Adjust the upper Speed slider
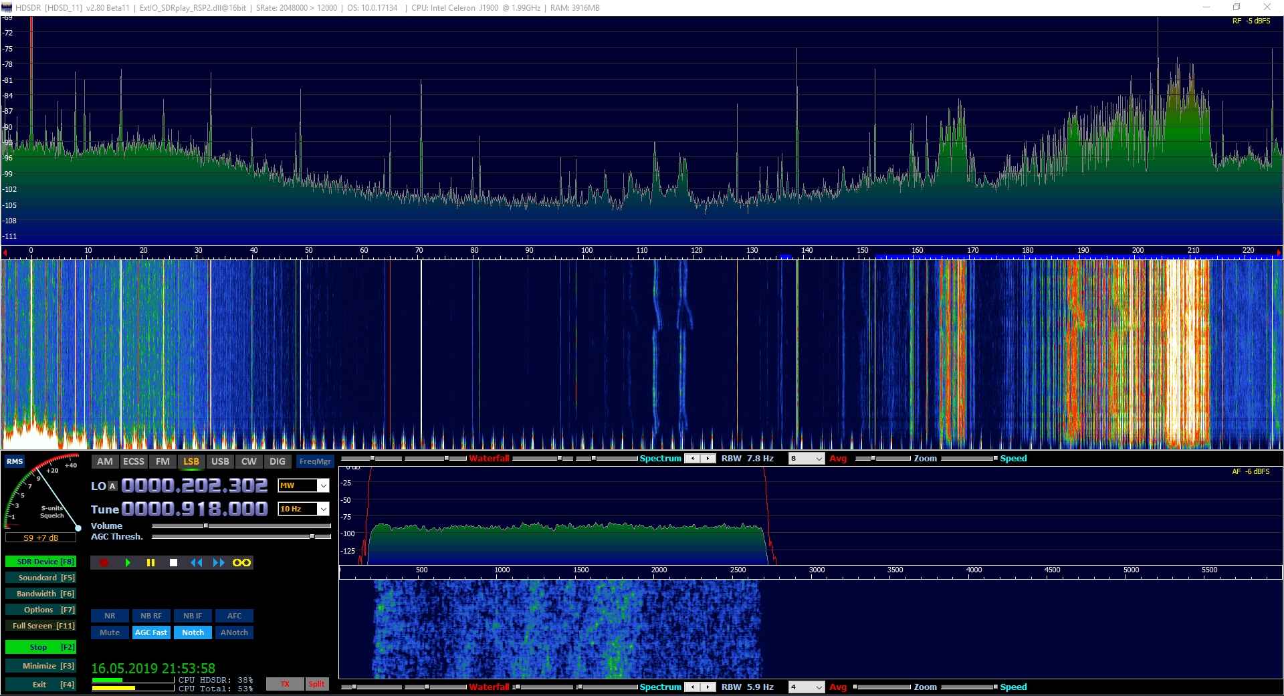 (970, 459)
